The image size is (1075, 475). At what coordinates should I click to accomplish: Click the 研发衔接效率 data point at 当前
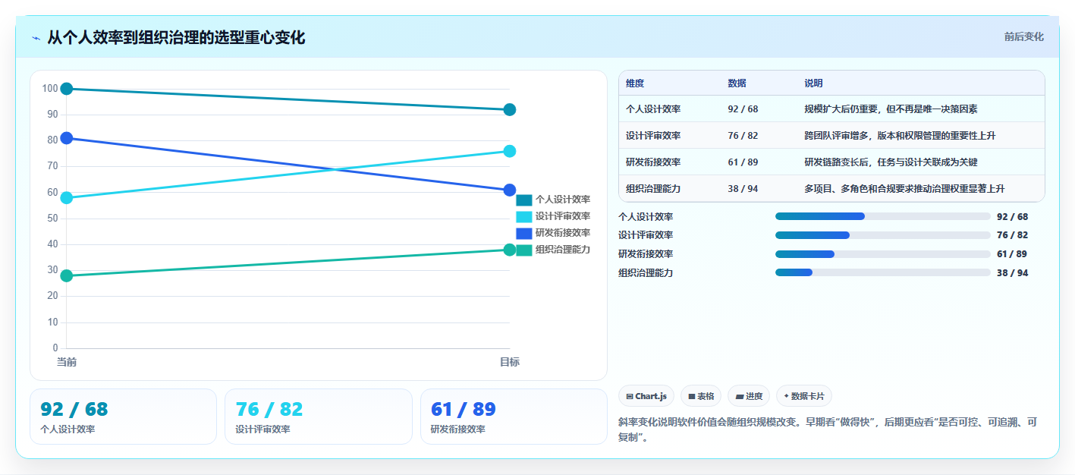point(67,138)
